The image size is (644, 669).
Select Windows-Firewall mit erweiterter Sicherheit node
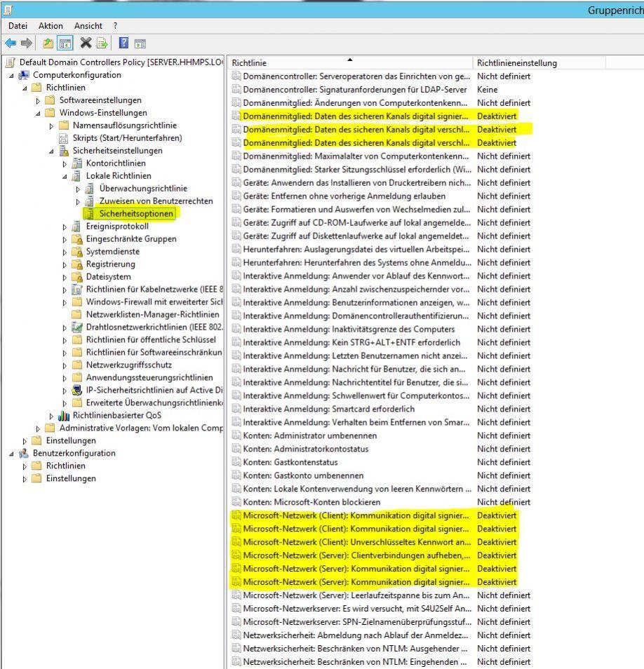pos(154,302)
